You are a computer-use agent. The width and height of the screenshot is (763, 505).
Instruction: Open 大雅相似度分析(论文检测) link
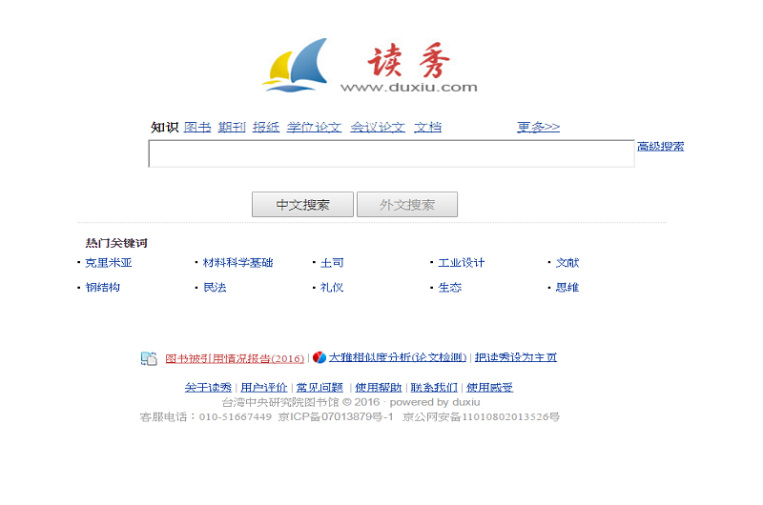click(398, 357)
